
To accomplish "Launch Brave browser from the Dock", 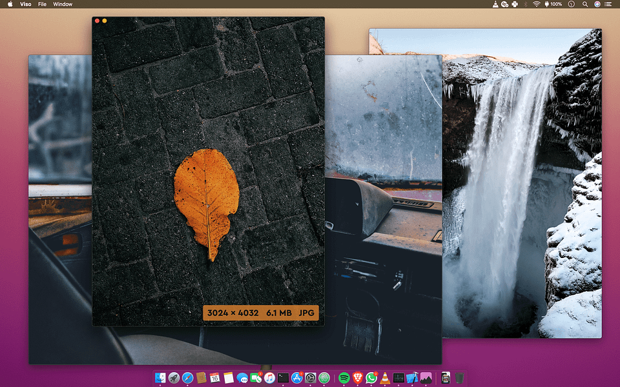I will click(358, 378).
